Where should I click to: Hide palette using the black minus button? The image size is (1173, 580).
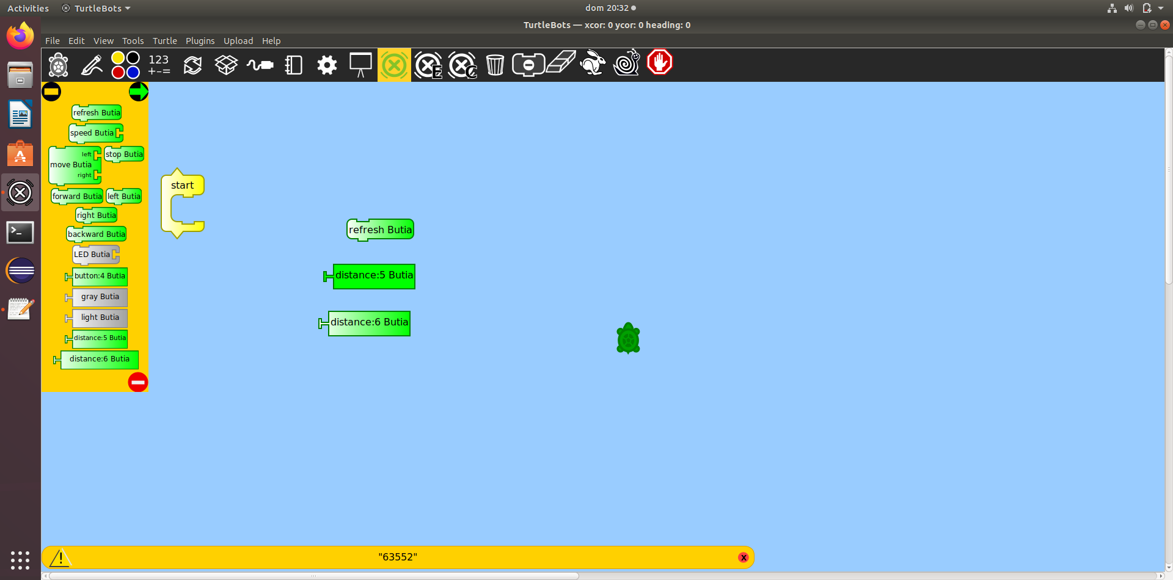tap(51, 92)
